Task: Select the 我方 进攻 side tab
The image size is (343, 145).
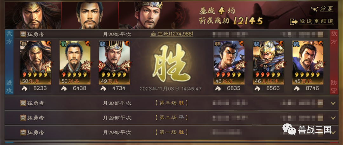Action: [x=9, y=62]
